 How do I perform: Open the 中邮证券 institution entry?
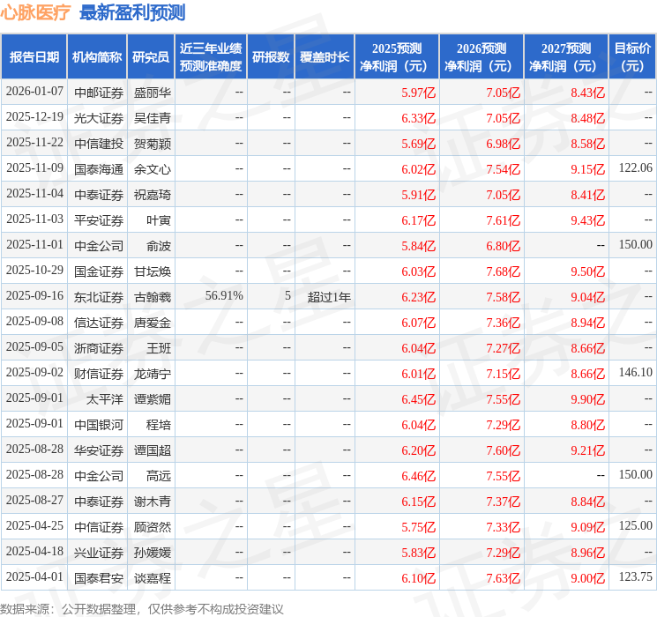point(99,93)
